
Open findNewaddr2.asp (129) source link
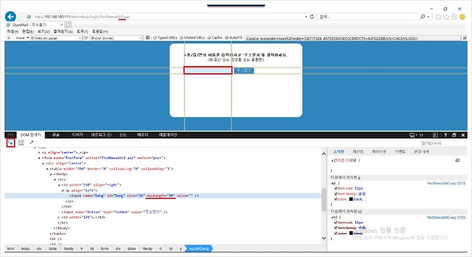click(x=446, y=183)
